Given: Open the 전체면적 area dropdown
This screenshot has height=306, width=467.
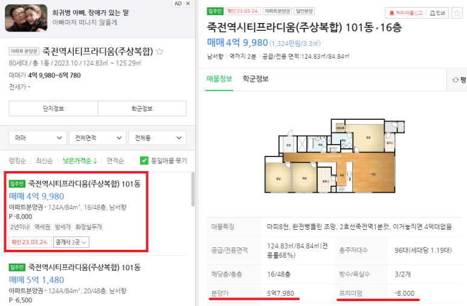Looking at the screenshot, I should (98, 138).
